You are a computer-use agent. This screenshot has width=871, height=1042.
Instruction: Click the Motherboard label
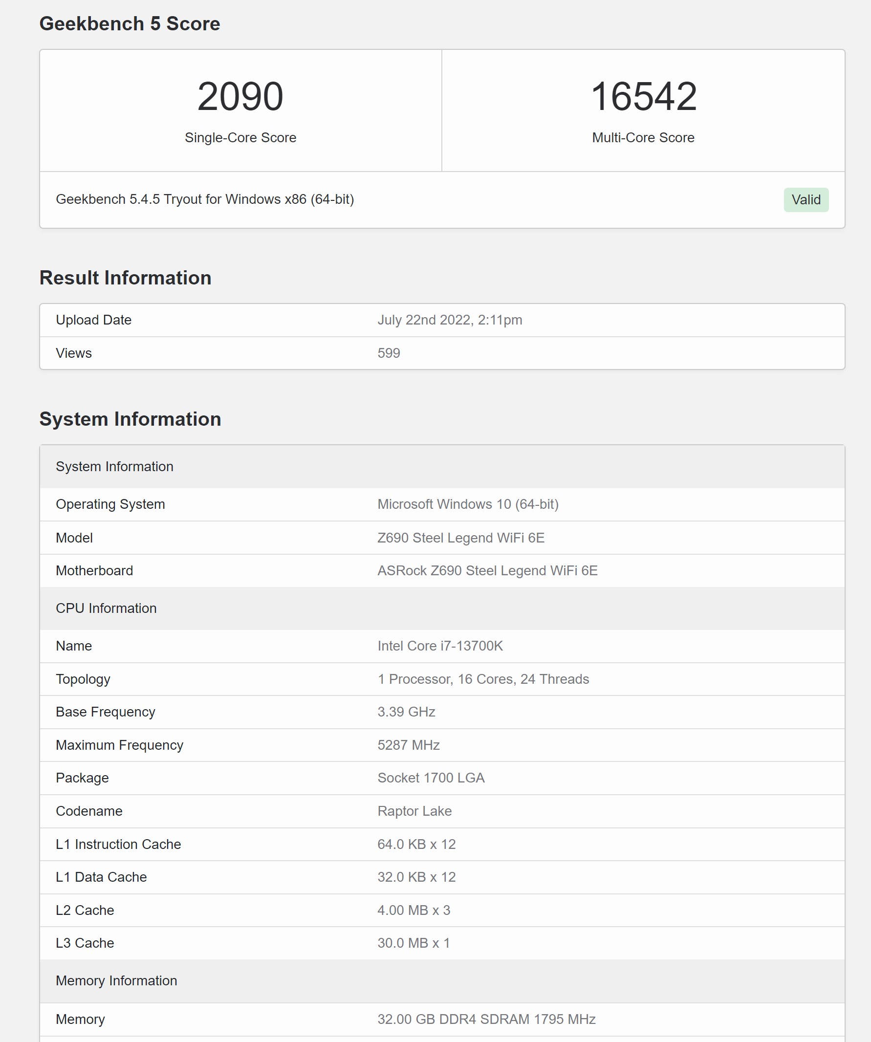[94, 571]
